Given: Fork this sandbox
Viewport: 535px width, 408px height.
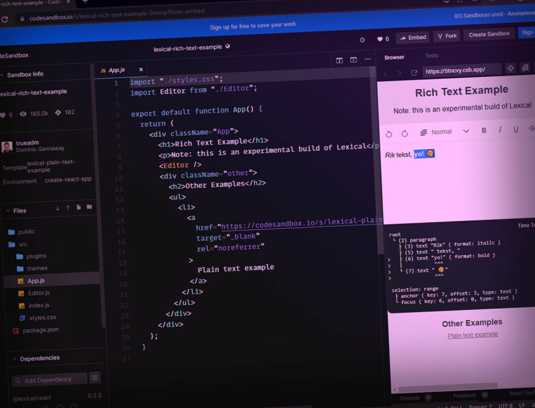Looking at the screenshot, I should click(447, 36).
